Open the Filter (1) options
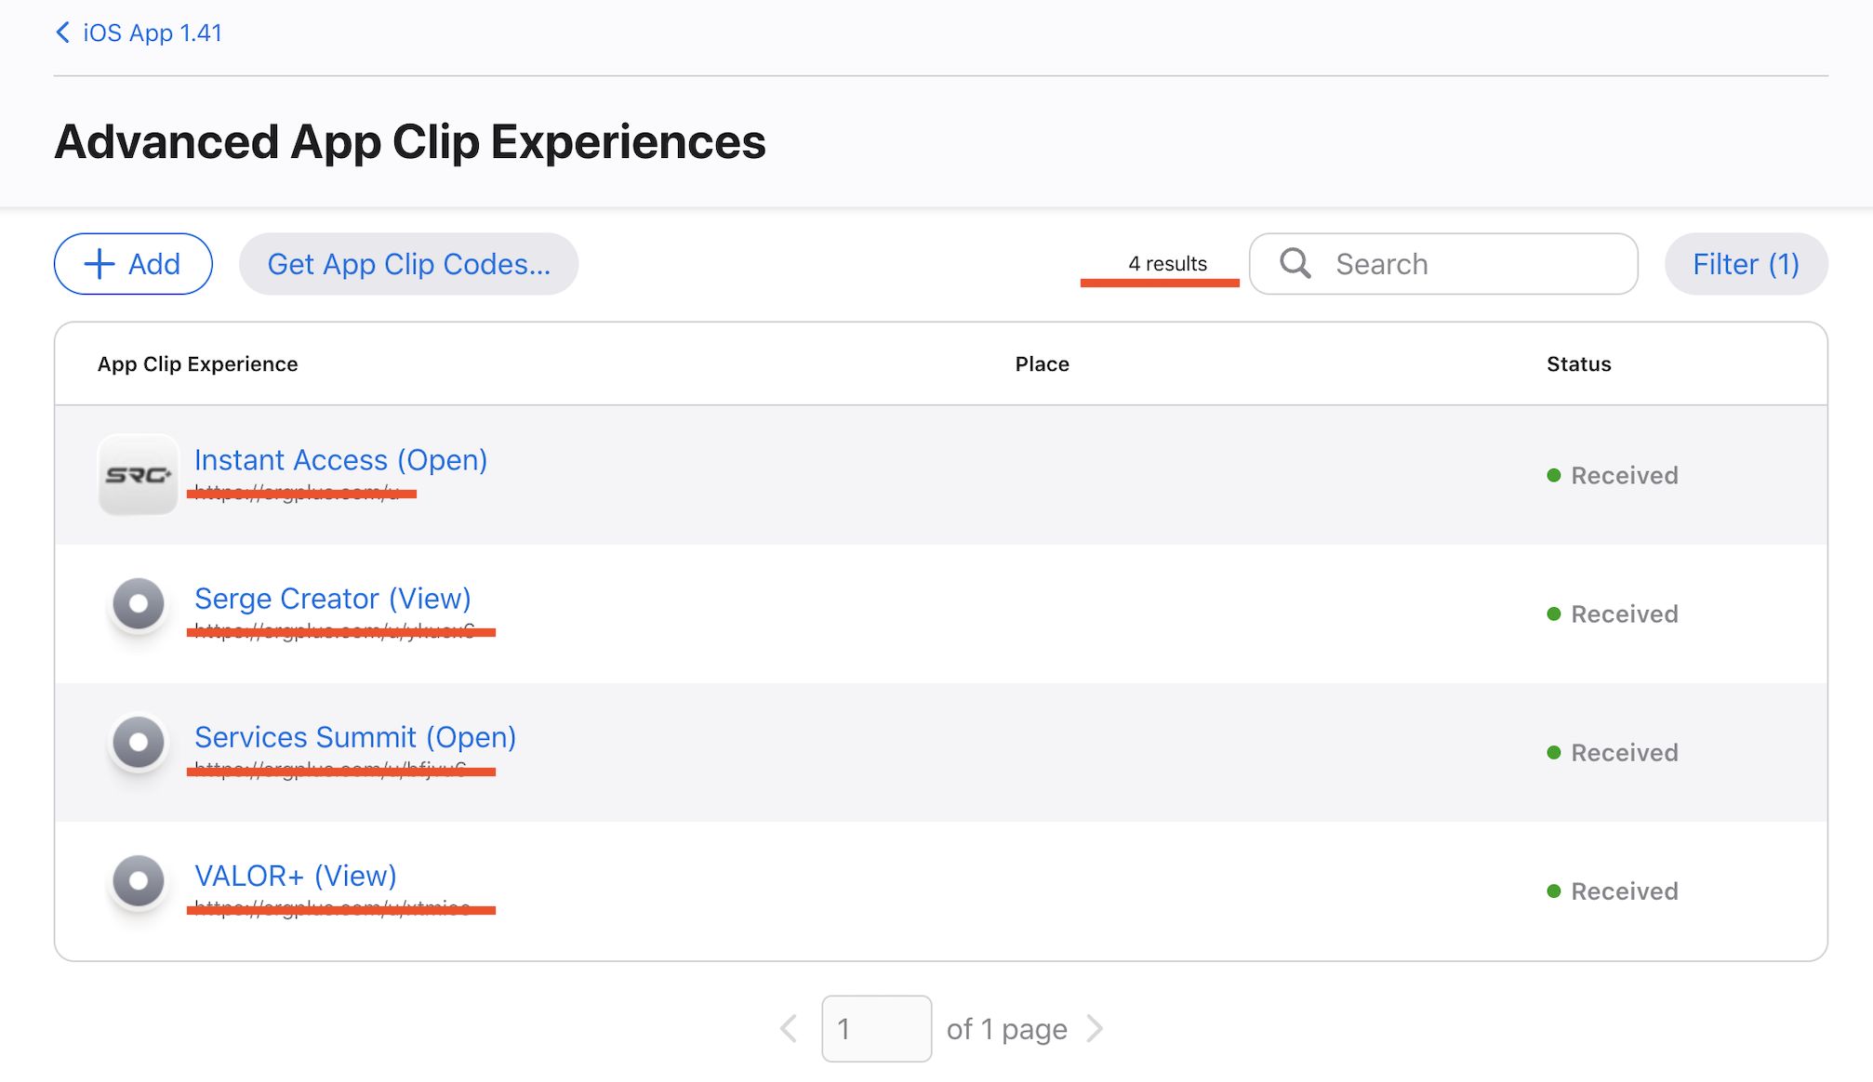This screenshot has width=1873, height=1082. pos(1746,264)
